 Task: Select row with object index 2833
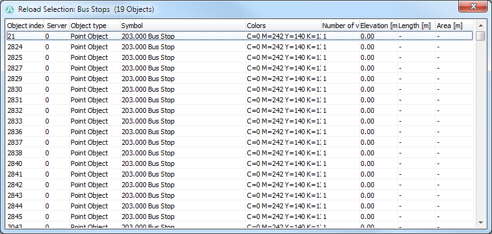239,121
